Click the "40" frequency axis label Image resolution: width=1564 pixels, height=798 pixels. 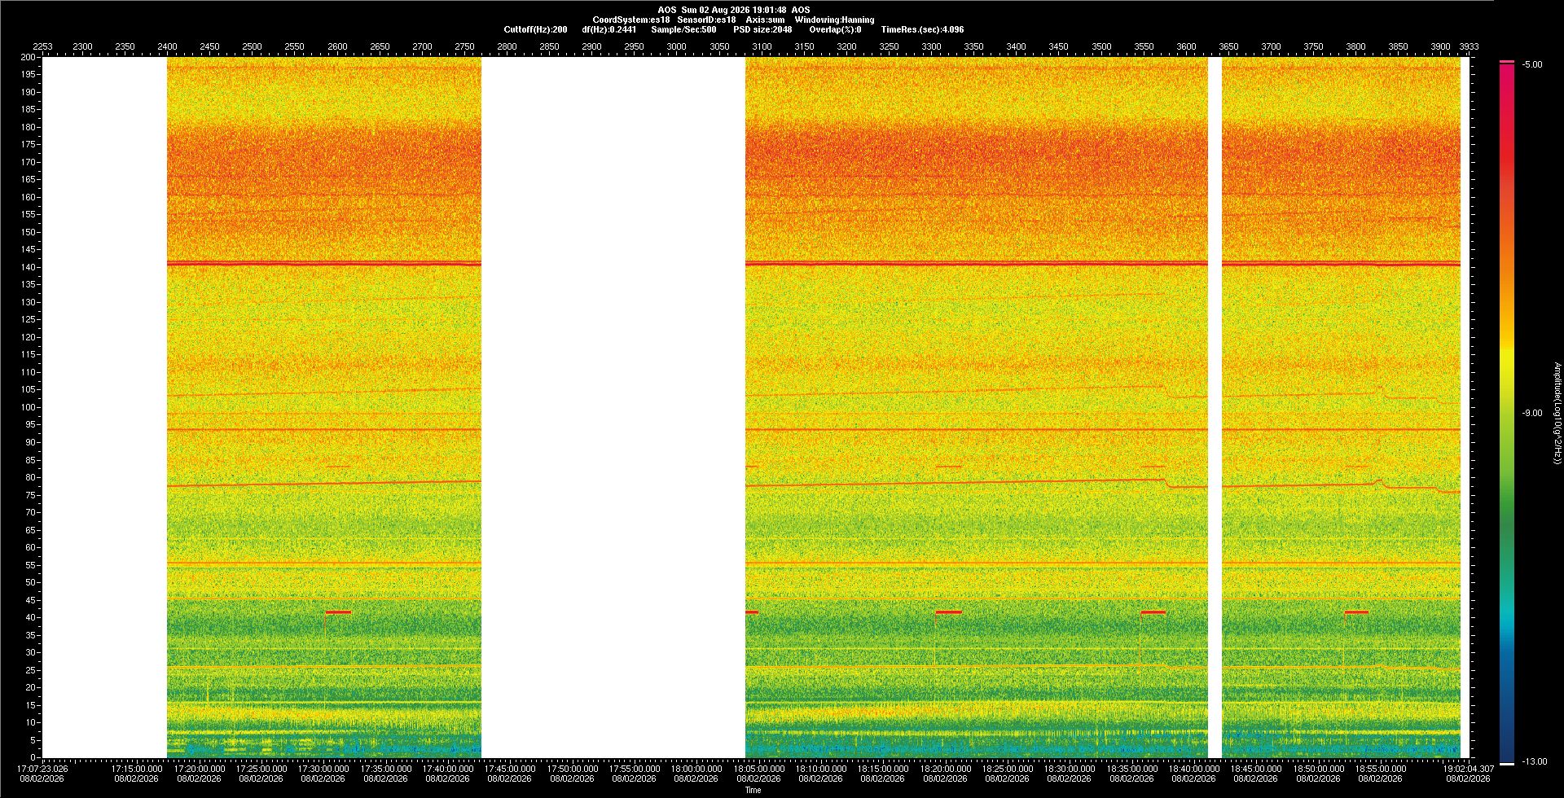pyautogui.click(x=31, y=617)
